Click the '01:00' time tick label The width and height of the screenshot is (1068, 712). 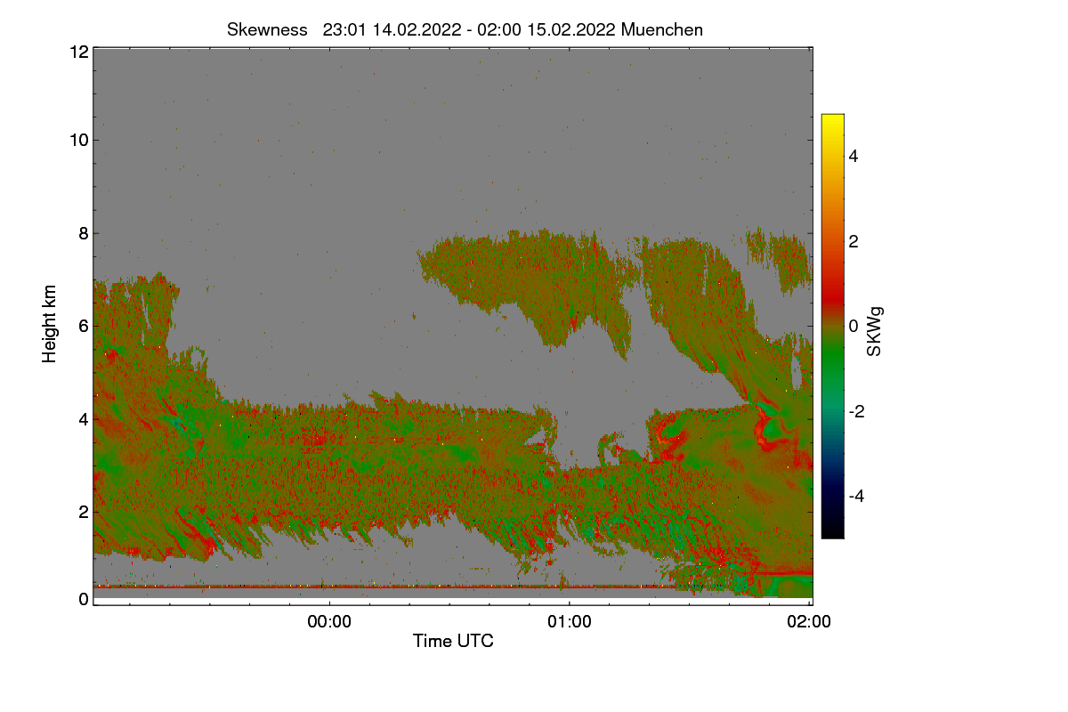(570, 622)
